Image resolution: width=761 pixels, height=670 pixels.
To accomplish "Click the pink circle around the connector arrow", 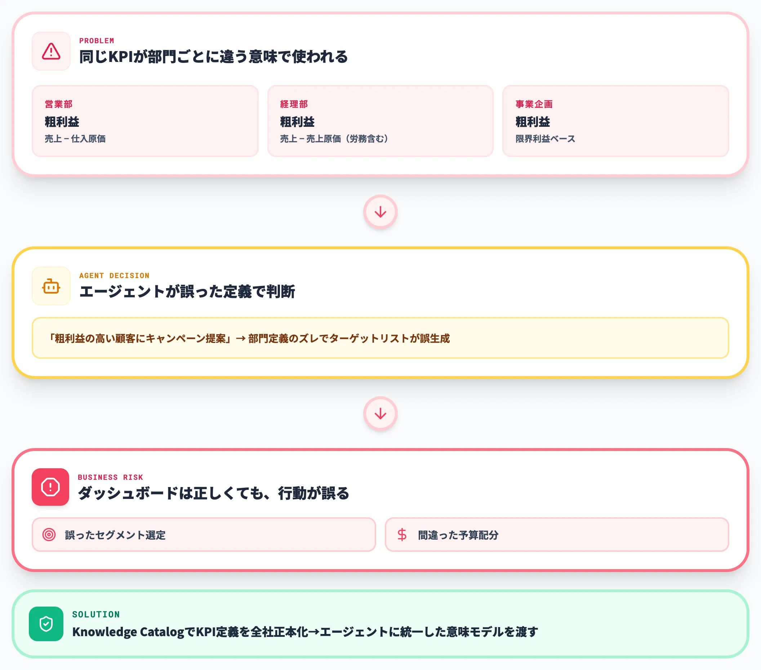I will (x=380, y=212).
